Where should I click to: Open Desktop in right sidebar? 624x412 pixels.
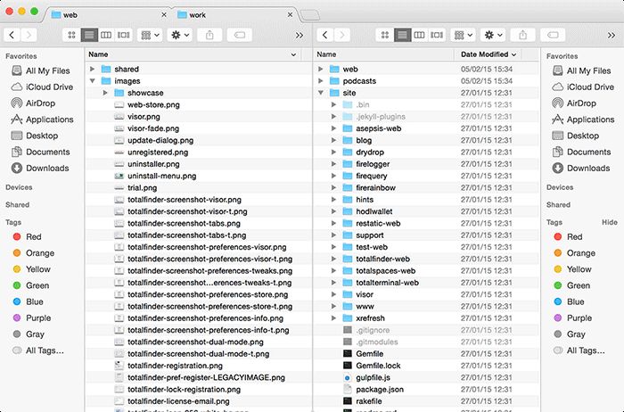(576, 136)
